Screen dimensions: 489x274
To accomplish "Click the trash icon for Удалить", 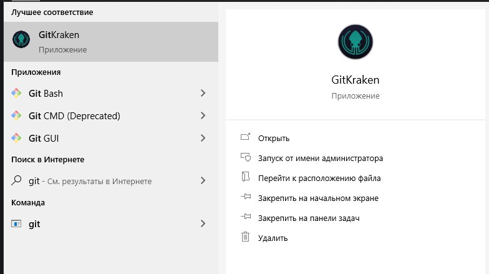I will coord(246,237).
